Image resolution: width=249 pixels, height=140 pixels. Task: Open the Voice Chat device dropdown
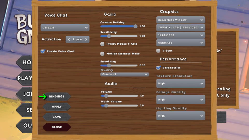(x=65, y=28)
